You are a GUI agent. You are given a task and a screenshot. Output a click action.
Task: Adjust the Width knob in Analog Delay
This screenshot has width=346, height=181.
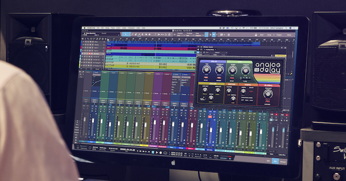pos(243,91)
